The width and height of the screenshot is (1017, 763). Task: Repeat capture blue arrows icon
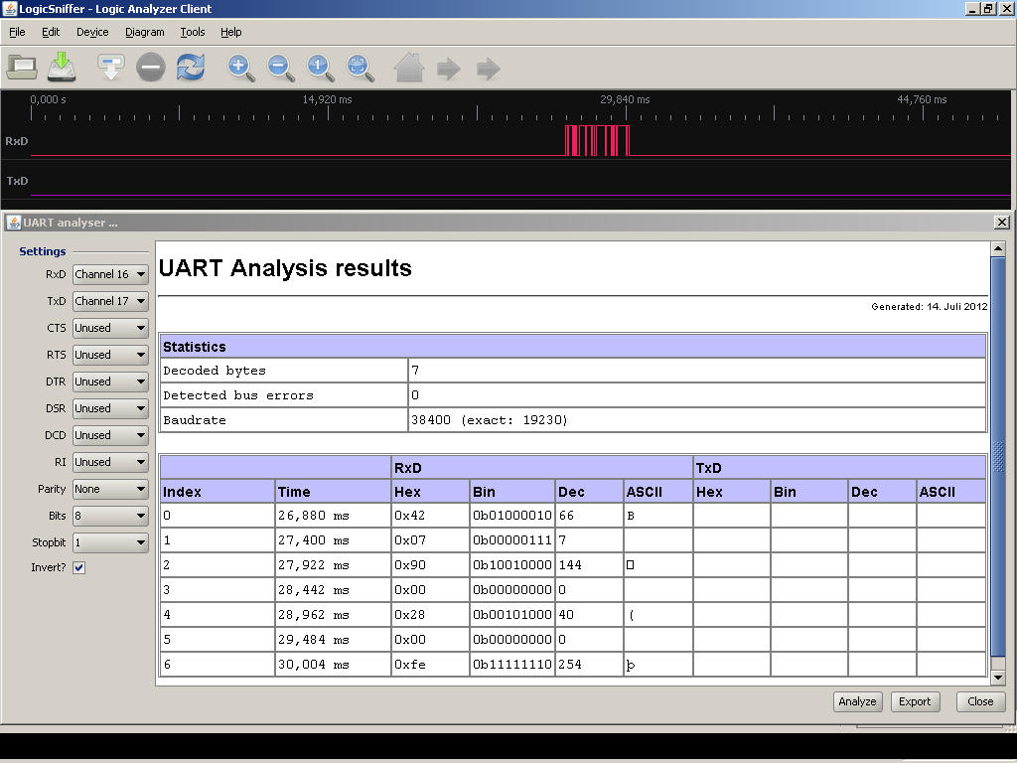coord(191,67)
